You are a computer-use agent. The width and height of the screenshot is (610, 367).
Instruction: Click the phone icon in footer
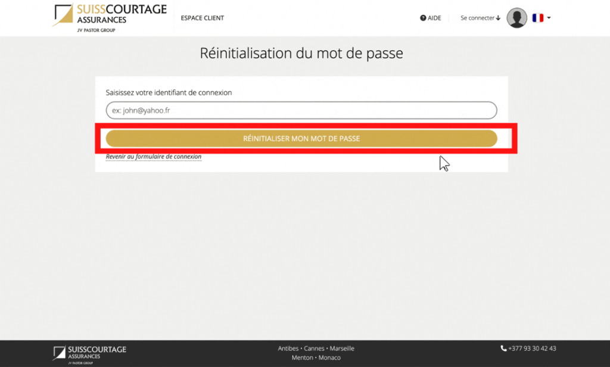[503, 348]
